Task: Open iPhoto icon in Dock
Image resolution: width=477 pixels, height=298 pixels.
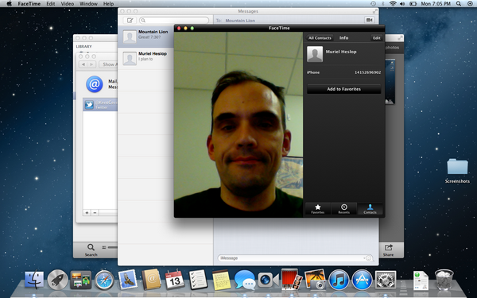Action: 315,279
